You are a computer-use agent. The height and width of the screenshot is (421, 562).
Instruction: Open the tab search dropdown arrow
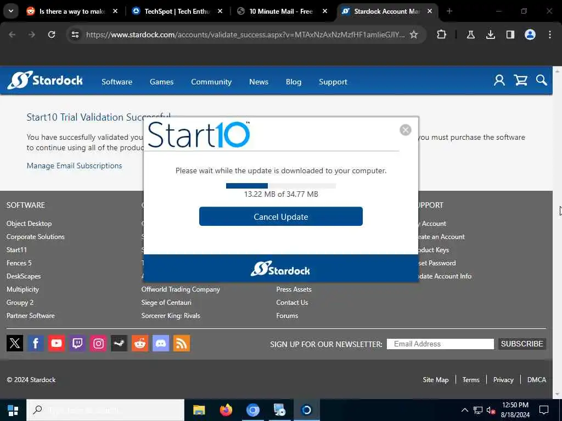(11, 11)
